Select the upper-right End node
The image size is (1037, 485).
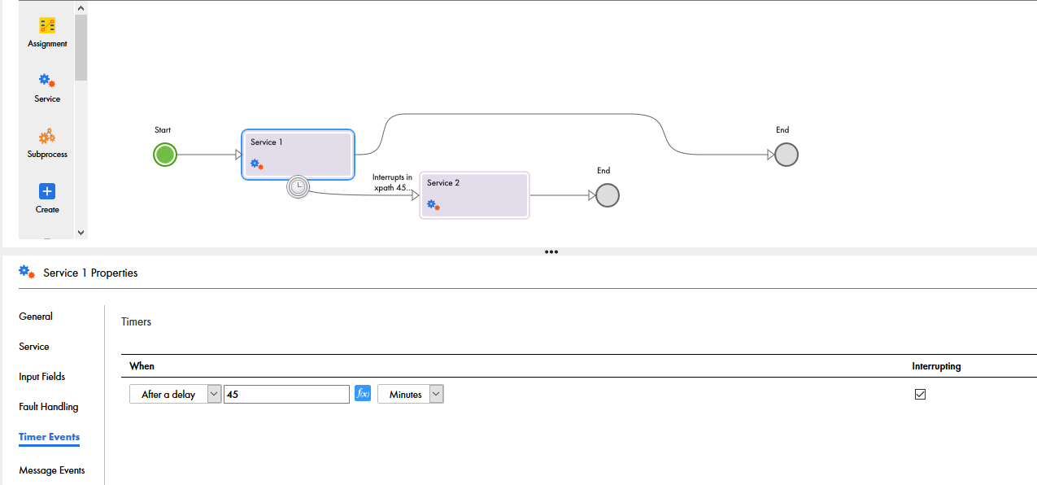(x=786, y=155)
